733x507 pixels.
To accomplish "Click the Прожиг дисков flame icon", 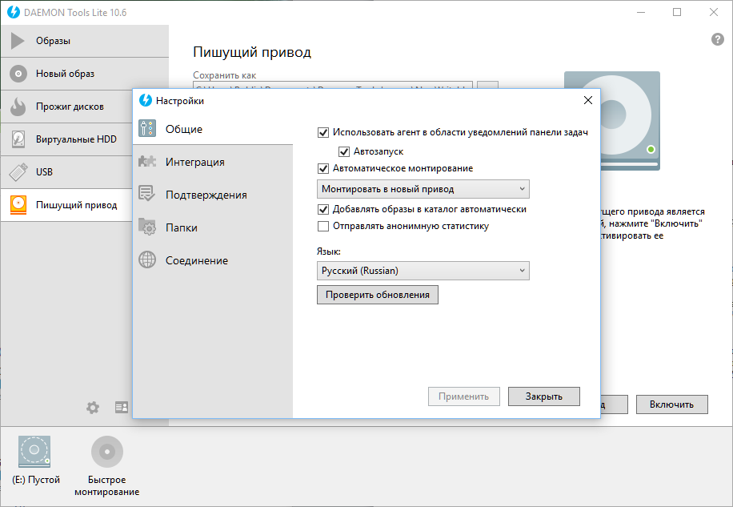I will point(18,107).
